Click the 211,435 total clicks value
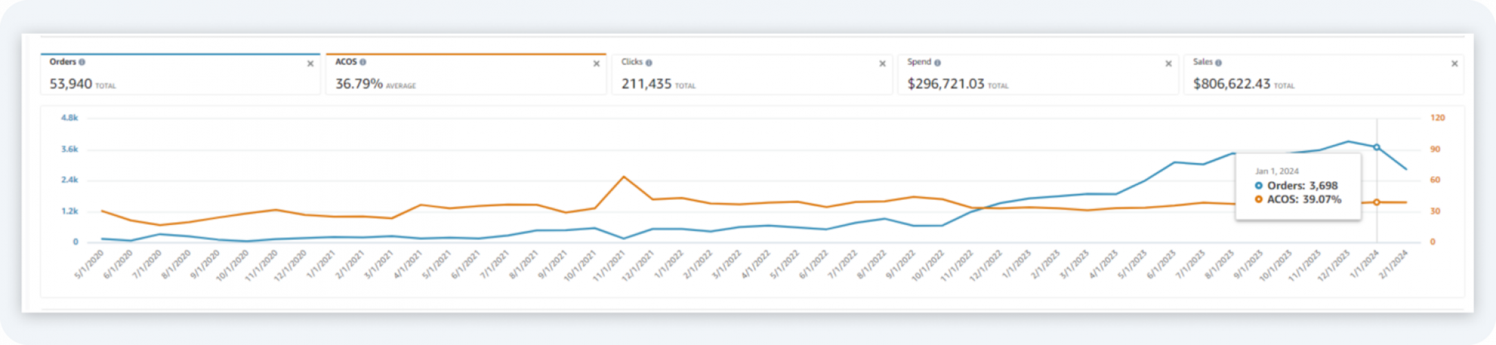 tap(646, 83)
